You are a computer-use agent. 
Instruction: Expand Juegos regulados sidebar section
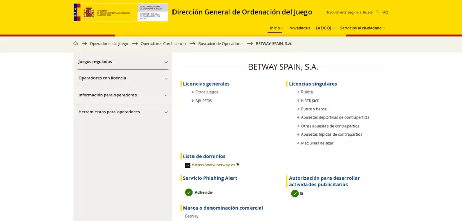point(123,61)
